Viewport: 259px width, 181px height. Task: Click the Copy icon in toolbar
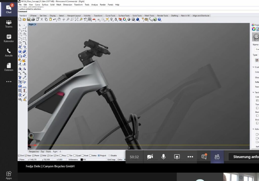pos(46,19)
